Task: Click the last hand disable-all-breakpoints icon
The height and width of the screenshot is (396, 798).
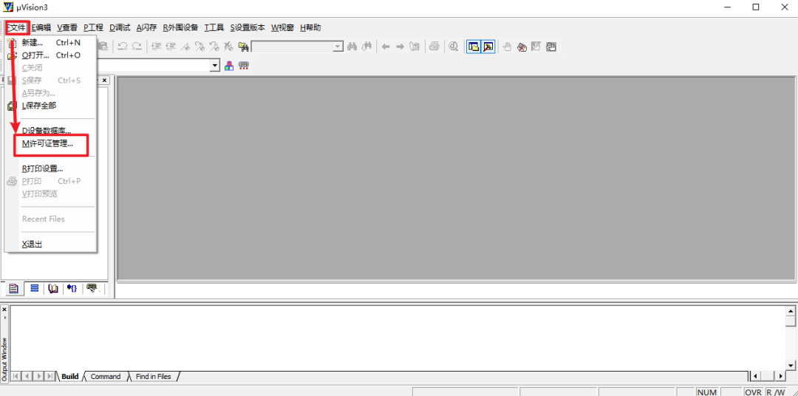Action: 550,47
